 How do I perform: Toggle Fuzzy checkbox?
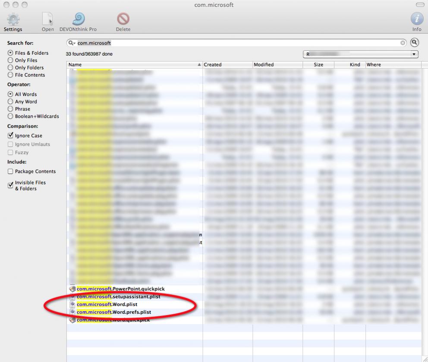10,152
